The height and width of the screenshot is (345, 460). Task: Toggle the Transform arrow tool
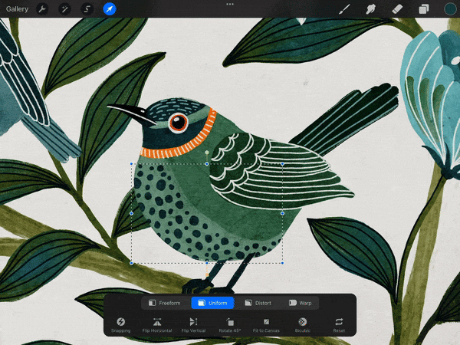110,9
